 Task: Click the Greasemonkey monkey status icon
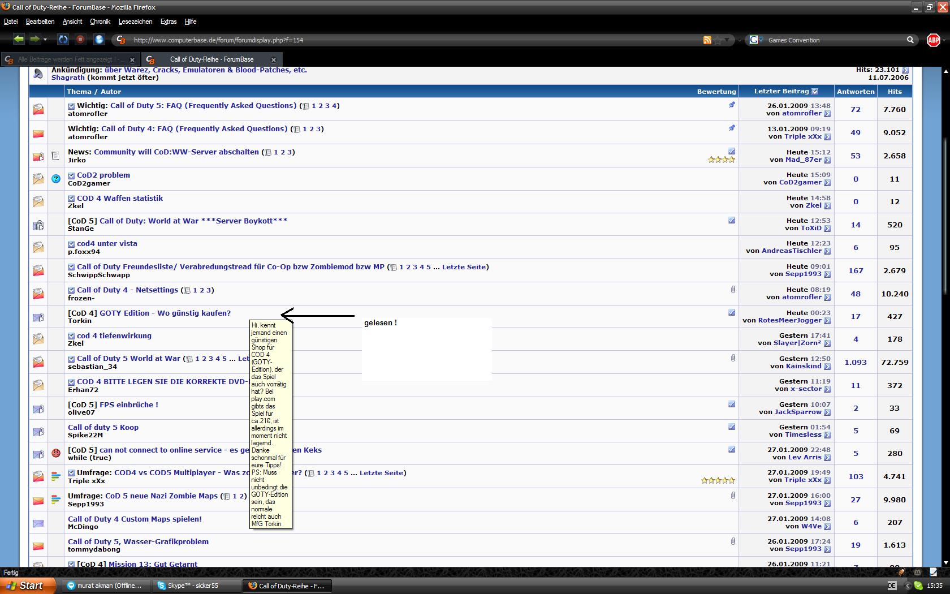[917, 572]
